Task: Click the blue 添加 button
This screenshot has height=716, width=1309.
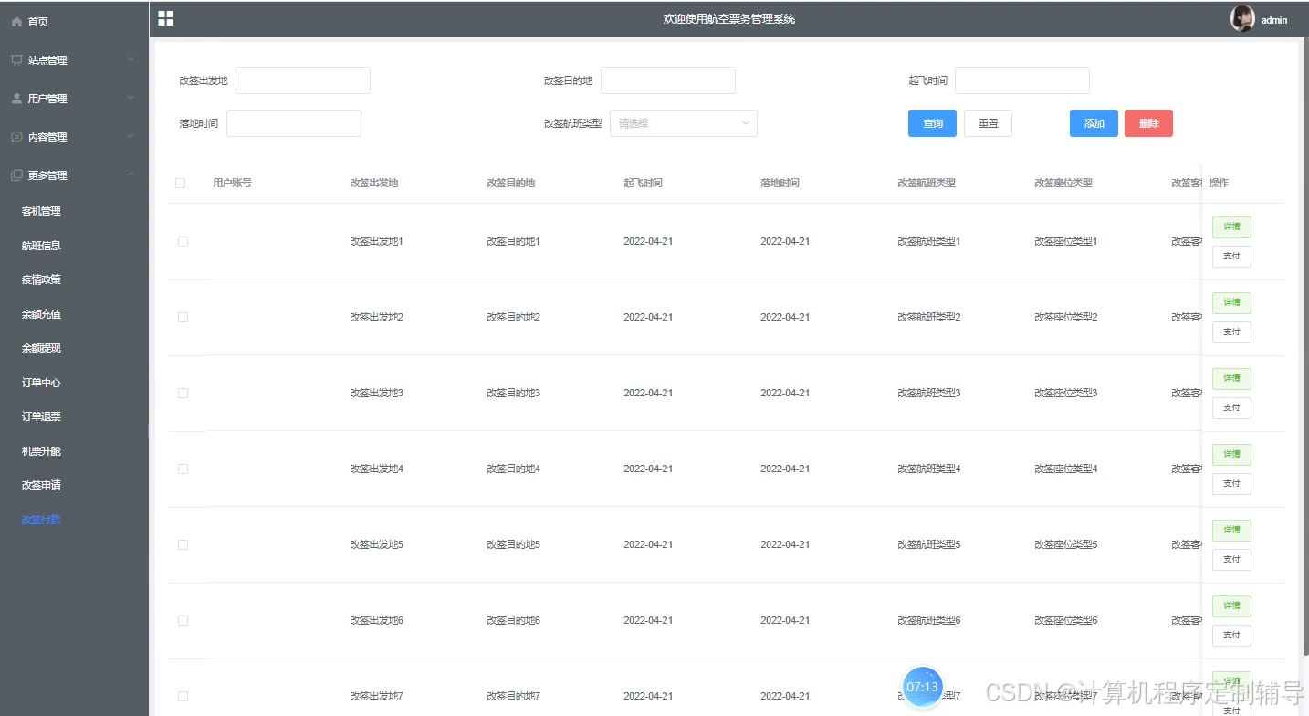Action: click(x=1094, y=123)
